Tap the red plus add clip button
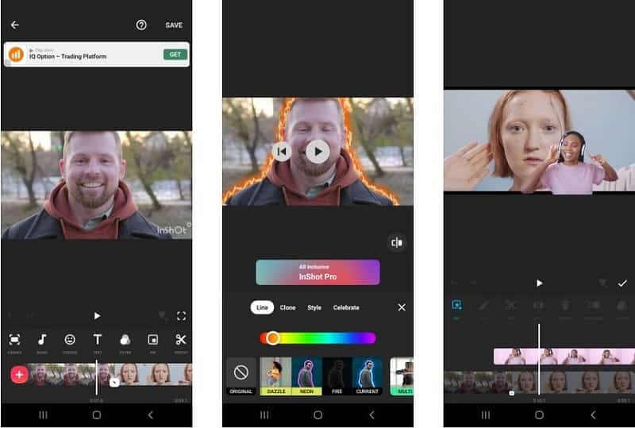Viewport: 635px width, 428px height. point(19,374)
